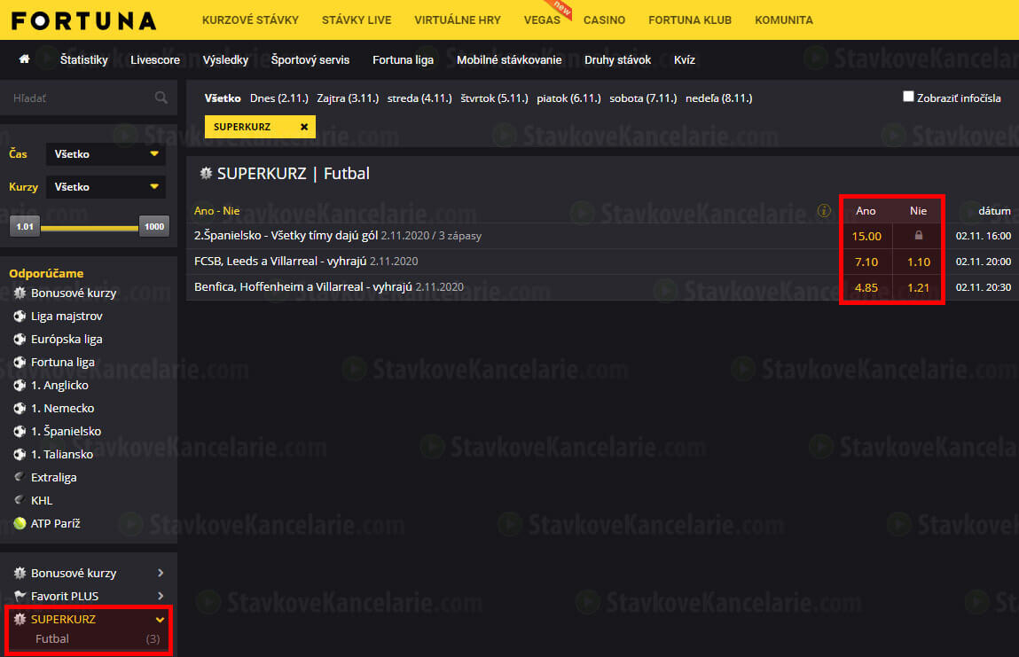Open Druhy stávok
Image resolution: width=1019 pixels, height=657 pixels.
[617, 59]
